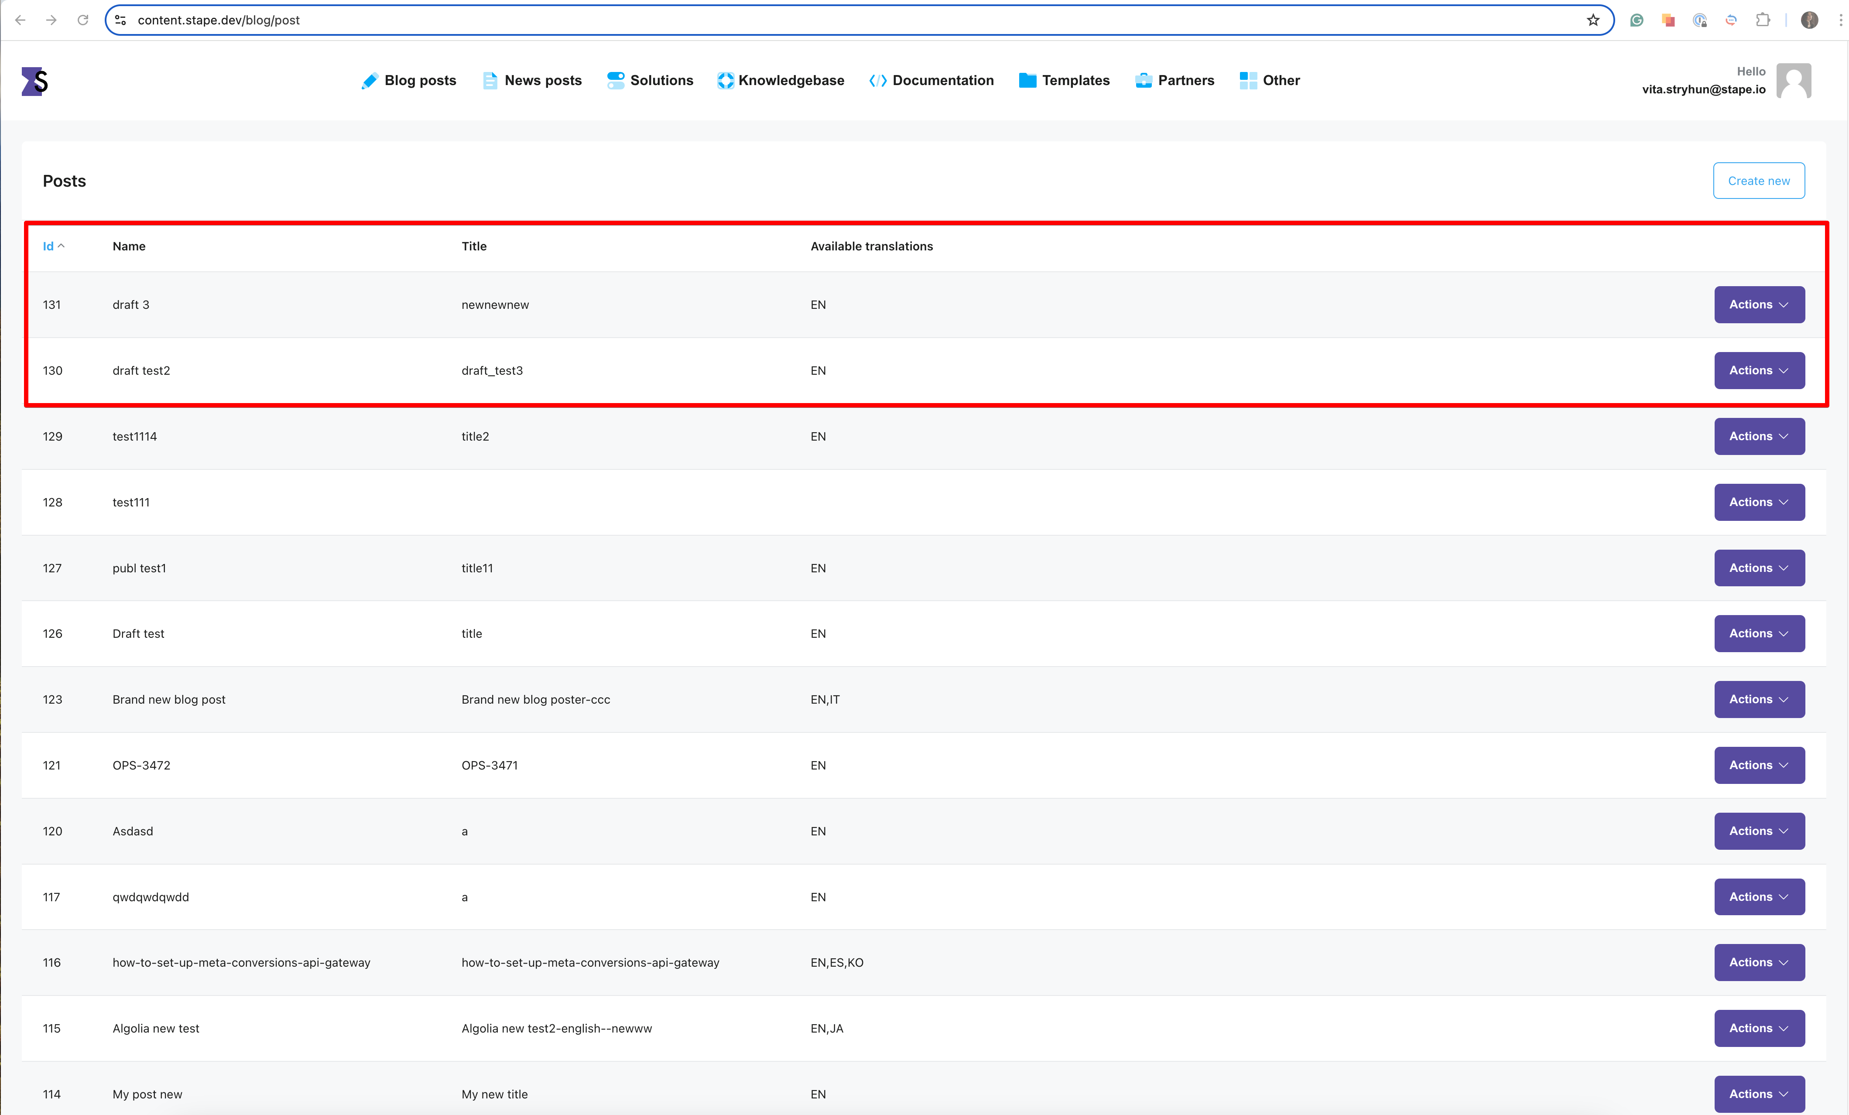The width and height of the screenshot is (1849, 1115).
Task: Click the Partners briefcase icon
Action: pyautogui.click(x=1144, y=81)
